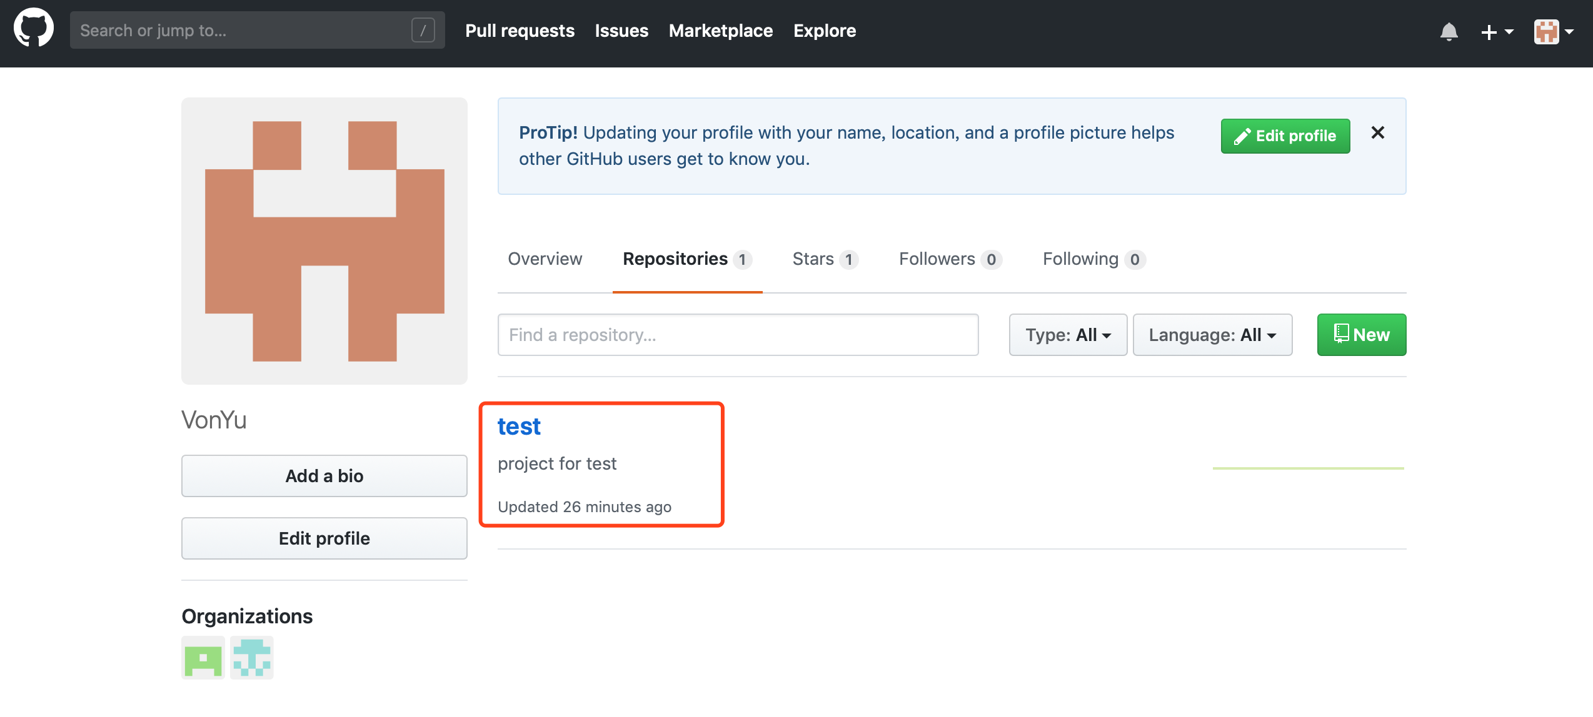Screen dimensions: 1593x717
Task: Open the teal organization avatar
Action: (252, 658)
